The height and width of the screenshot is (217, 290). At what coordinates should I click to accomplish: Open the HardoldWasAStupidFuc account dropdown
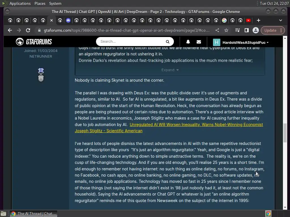pos(246,42)
